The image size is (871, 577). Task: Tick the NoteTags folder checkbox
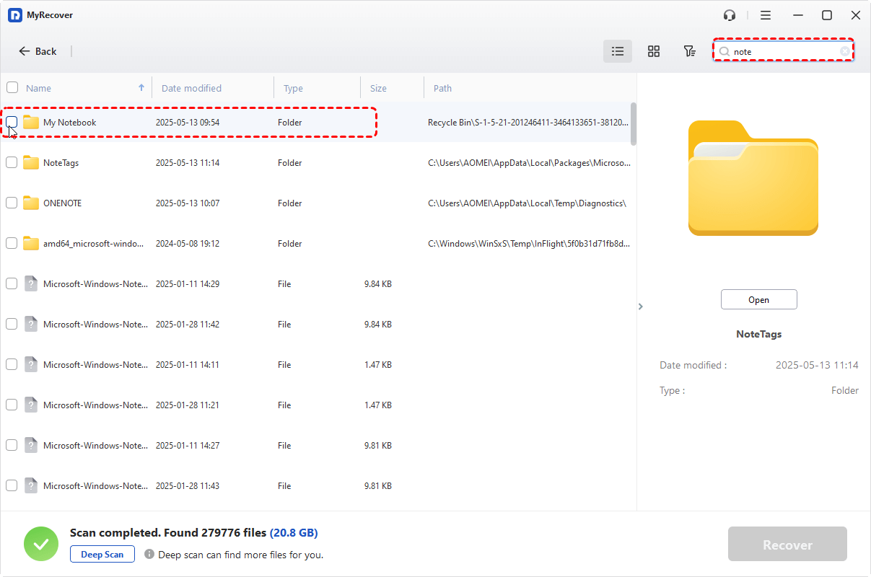click(12, 163)
